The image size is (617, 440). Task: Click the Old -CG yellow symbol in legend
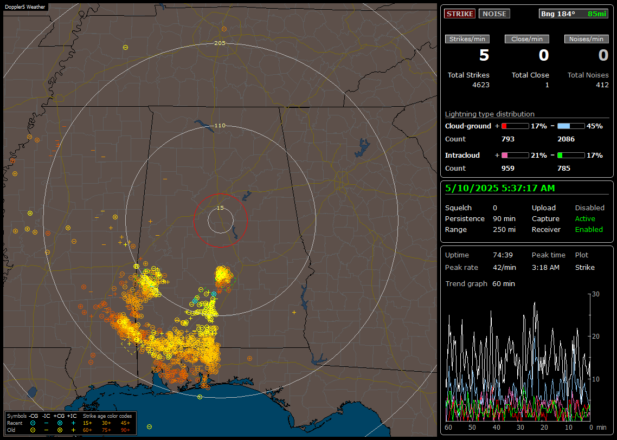(33, 430)
